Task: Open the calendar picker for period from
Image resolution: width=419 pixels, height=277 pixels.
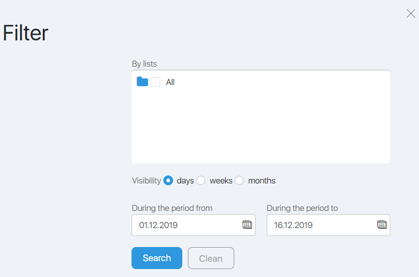Action: coord(247,224)
